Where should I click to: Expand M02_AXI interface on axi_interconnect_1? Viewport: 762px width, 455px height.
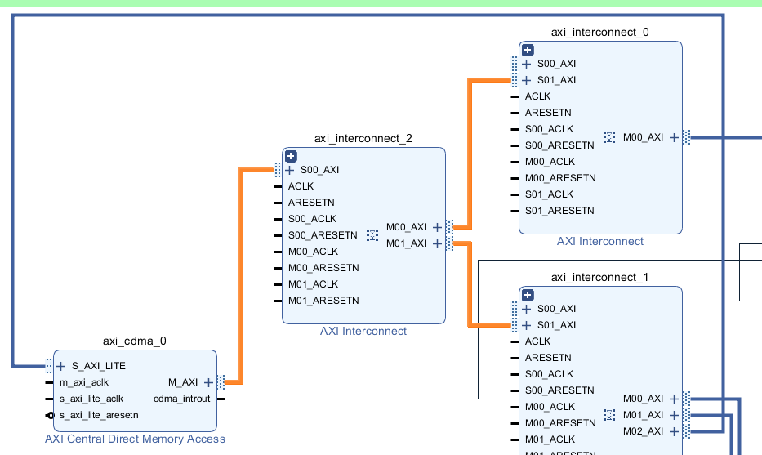coord(674,431)
